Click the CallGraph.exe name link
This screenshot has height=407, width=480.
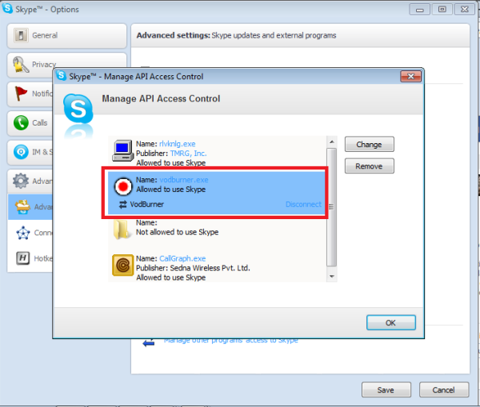coord(182,258)
